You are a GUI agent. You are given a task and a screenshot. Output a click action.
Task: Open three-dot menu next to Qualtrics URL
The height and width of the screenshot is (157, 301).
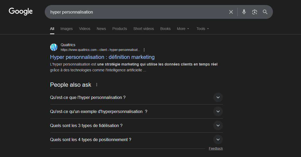tap(144, 50)
